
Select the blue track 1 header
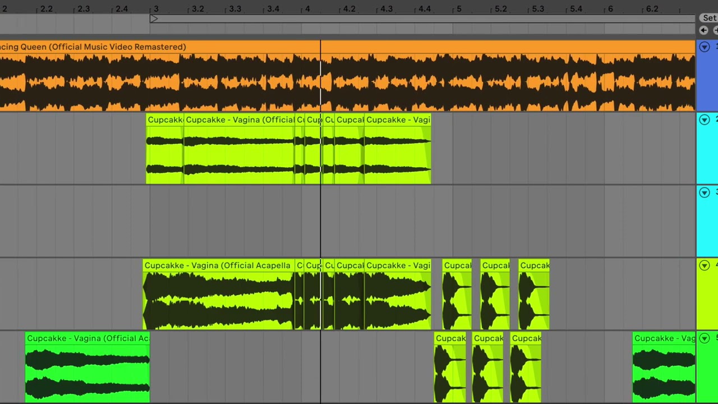[707, 75]
